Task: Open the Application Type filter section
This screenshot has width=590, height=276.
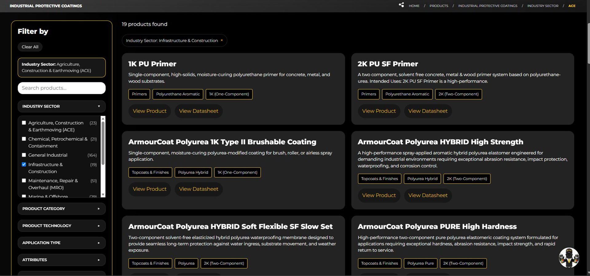Action: click(61, 243)
